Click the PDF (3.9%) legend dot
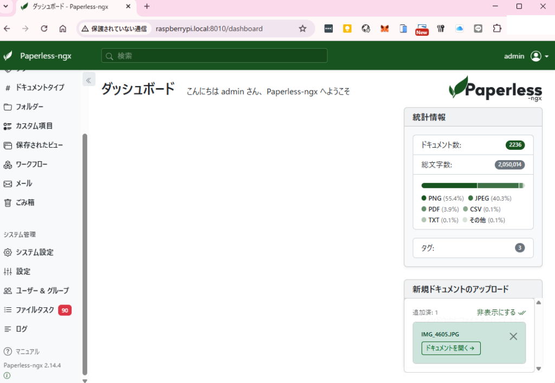The height and width of the screenshot is (383, 555). click(x=424, y=209)
